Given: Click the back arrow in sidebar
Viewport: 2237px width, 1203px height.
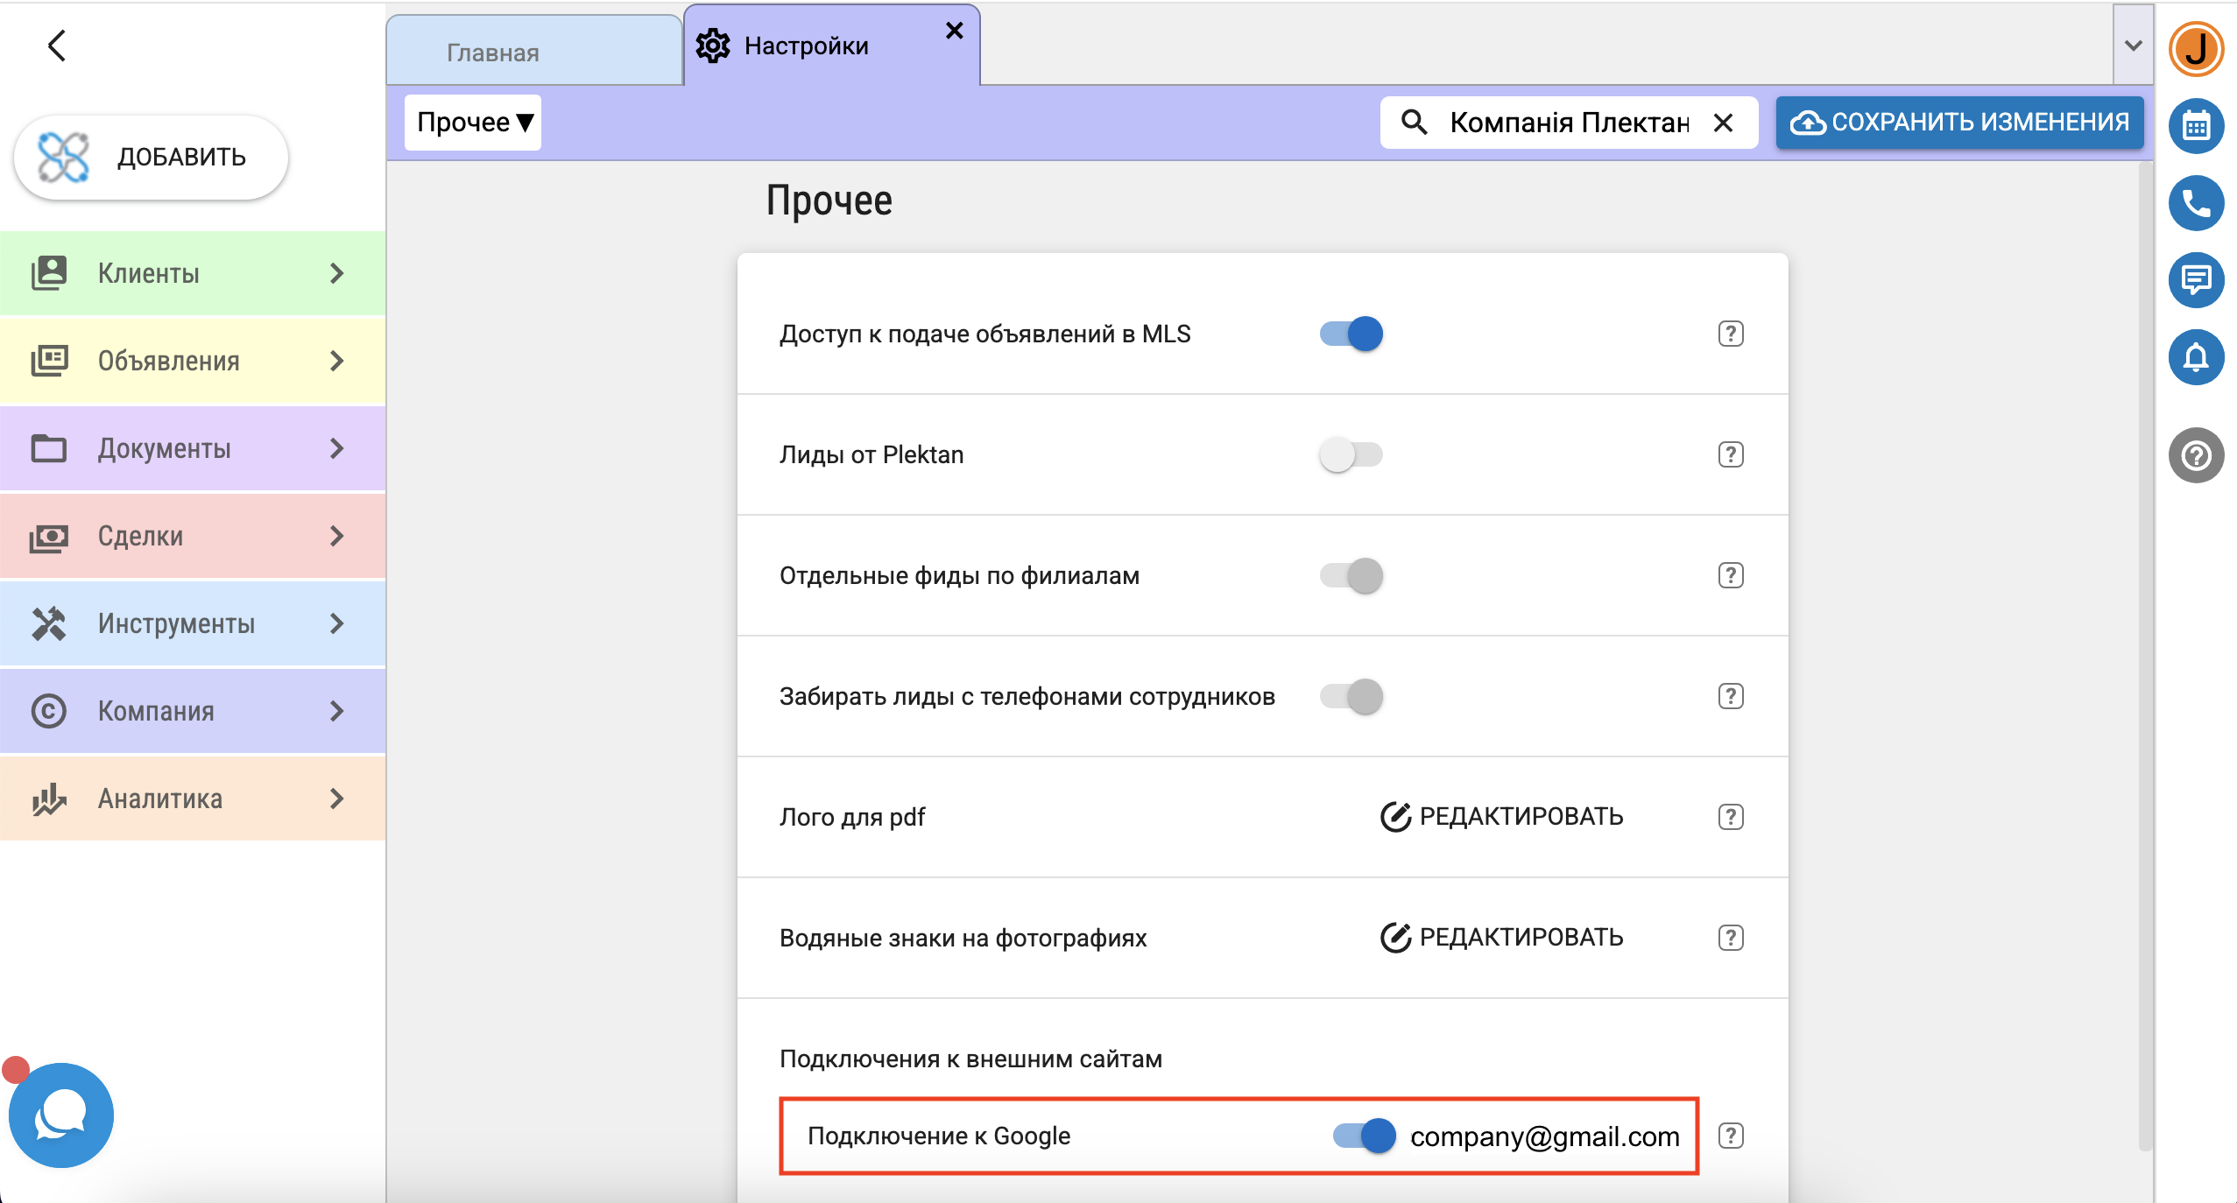Looking at the screenshot, I should [57, 46].
